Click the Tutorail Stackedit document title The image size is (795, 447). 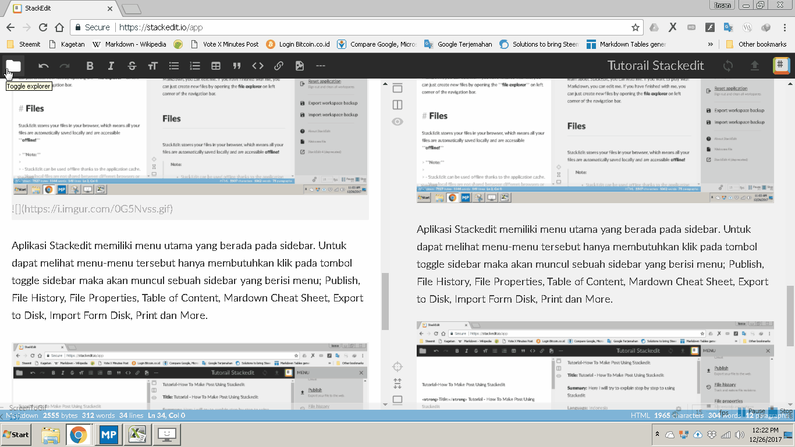[656, 66]
